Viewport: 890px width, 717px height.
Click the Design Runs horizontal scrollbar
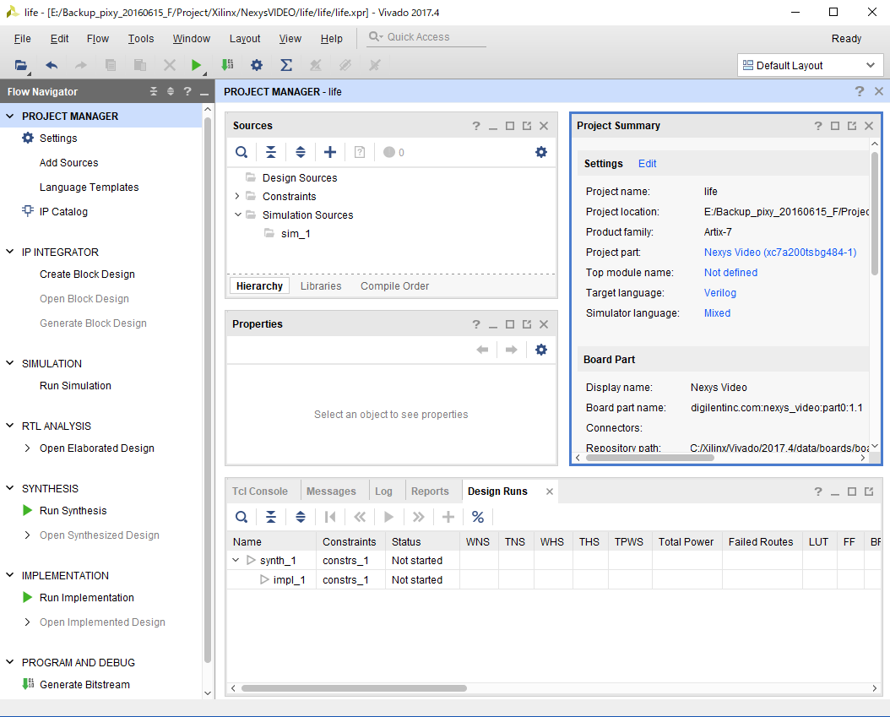(354, 688)
